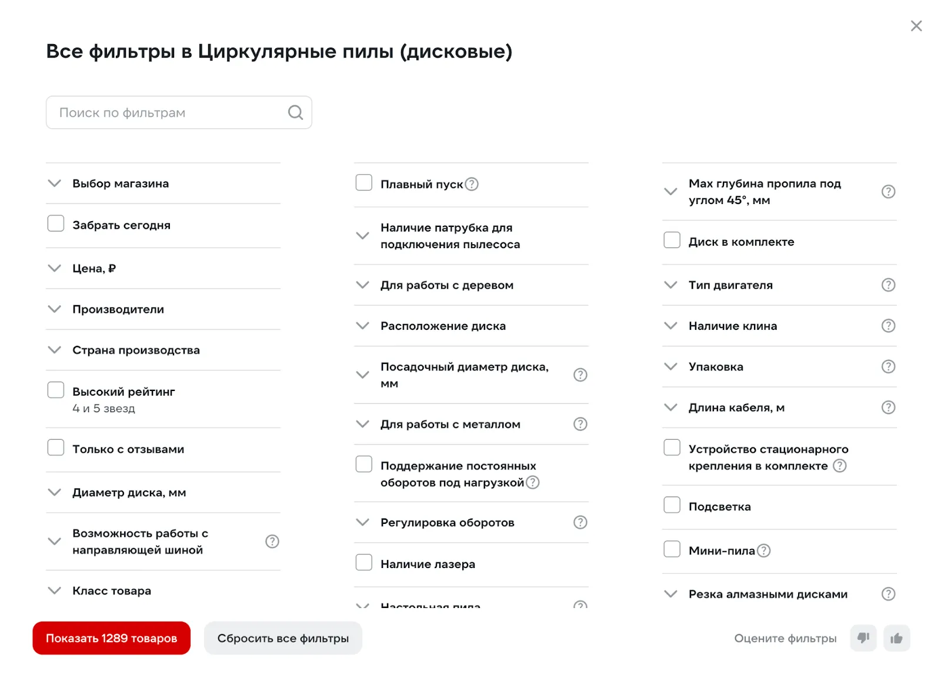Viewport: 941px width, 688px height.
Task: Open help tooltip for Плавный пуск
Action: pyautogui.click(x=472, y=184)
